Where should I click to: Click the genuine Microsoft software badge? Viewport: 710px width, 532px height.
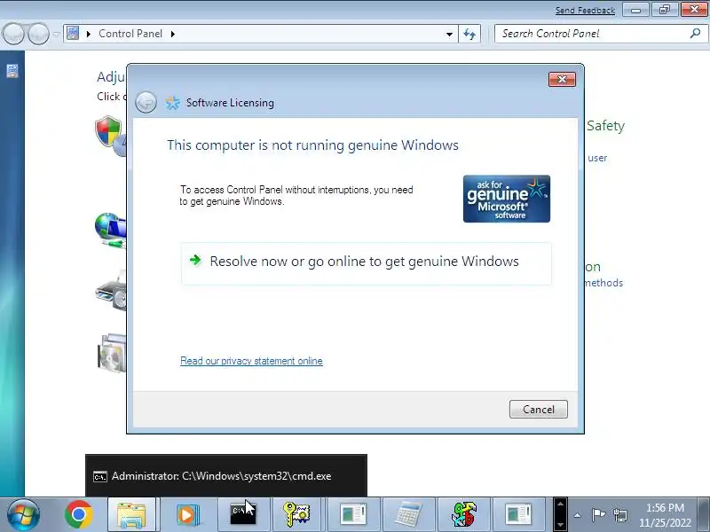(506, 199)
